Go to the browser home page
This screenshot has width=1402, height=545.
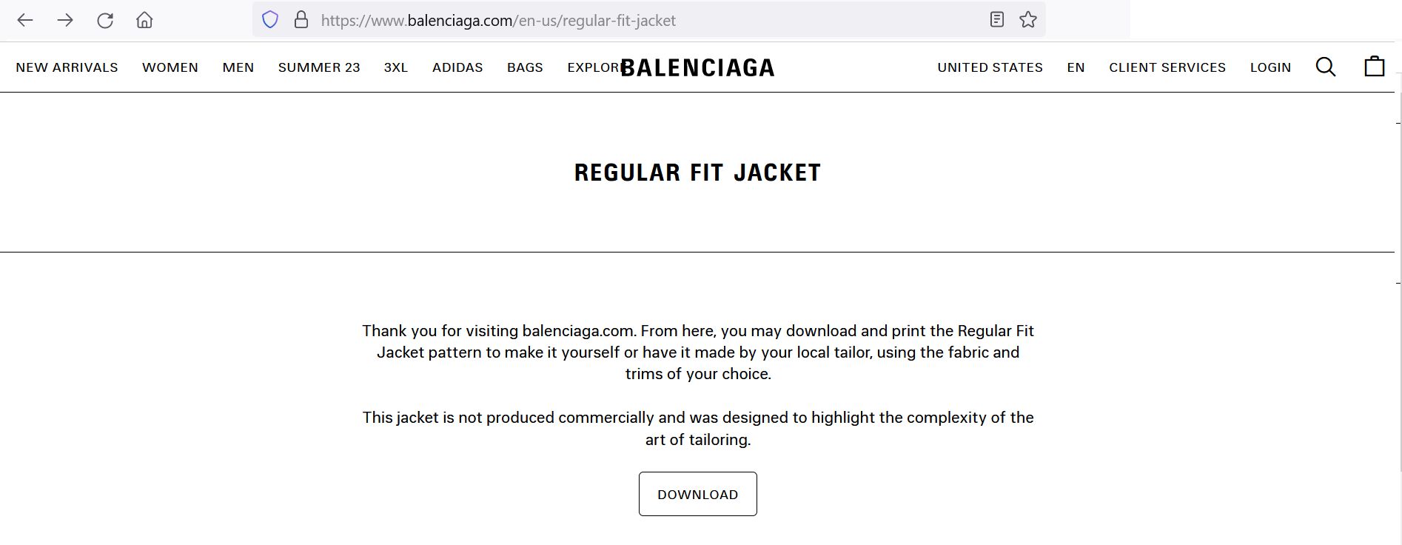click(x=144, y=20)
